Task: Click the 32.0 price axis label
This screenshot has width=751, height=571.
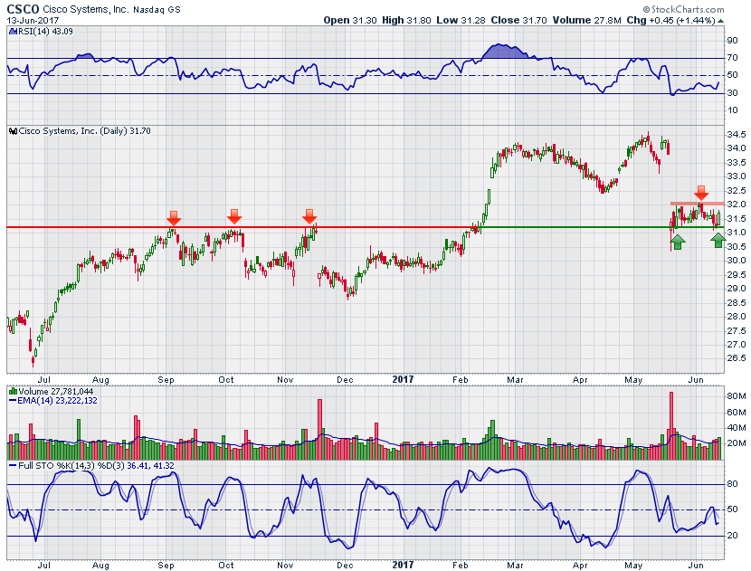Action: (737, 205)
